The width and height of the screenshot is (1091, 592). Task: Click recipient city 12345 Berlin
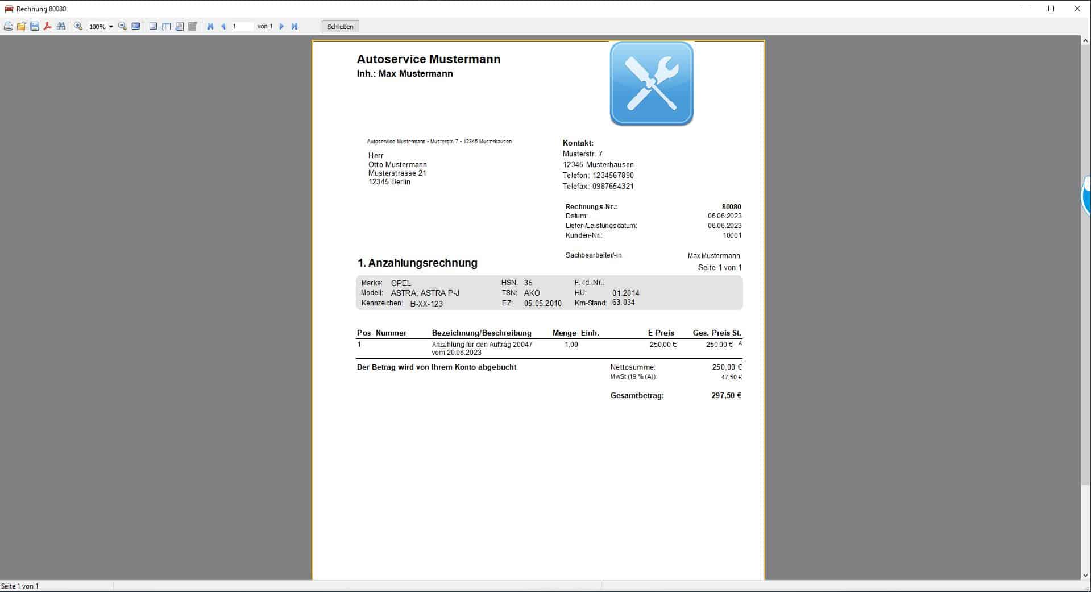[x=389, y=182]
